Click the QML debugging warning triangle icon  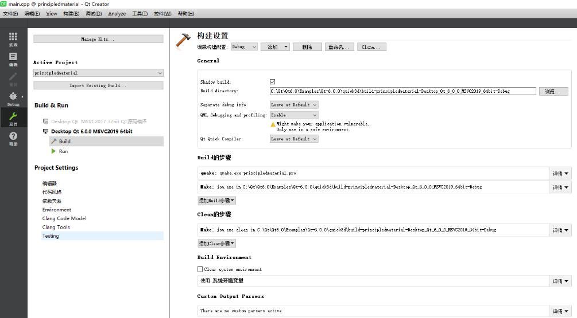273,124
